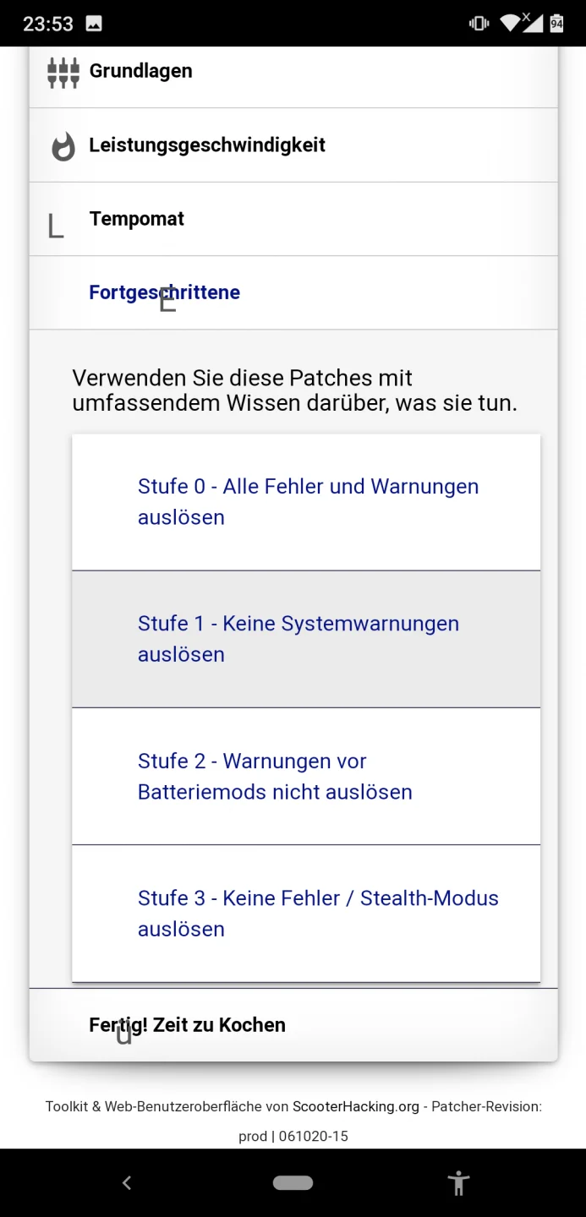586x1217 pixels.
Task: Tap the vibrate mode status icon
Action: [479, 23]
